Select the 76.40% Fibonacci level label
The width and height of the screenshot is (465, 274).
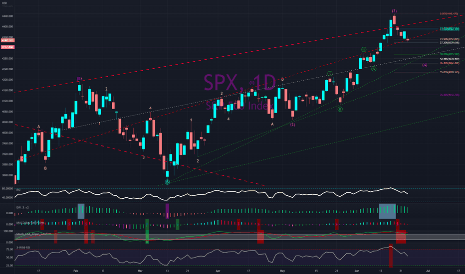point(450,95)
